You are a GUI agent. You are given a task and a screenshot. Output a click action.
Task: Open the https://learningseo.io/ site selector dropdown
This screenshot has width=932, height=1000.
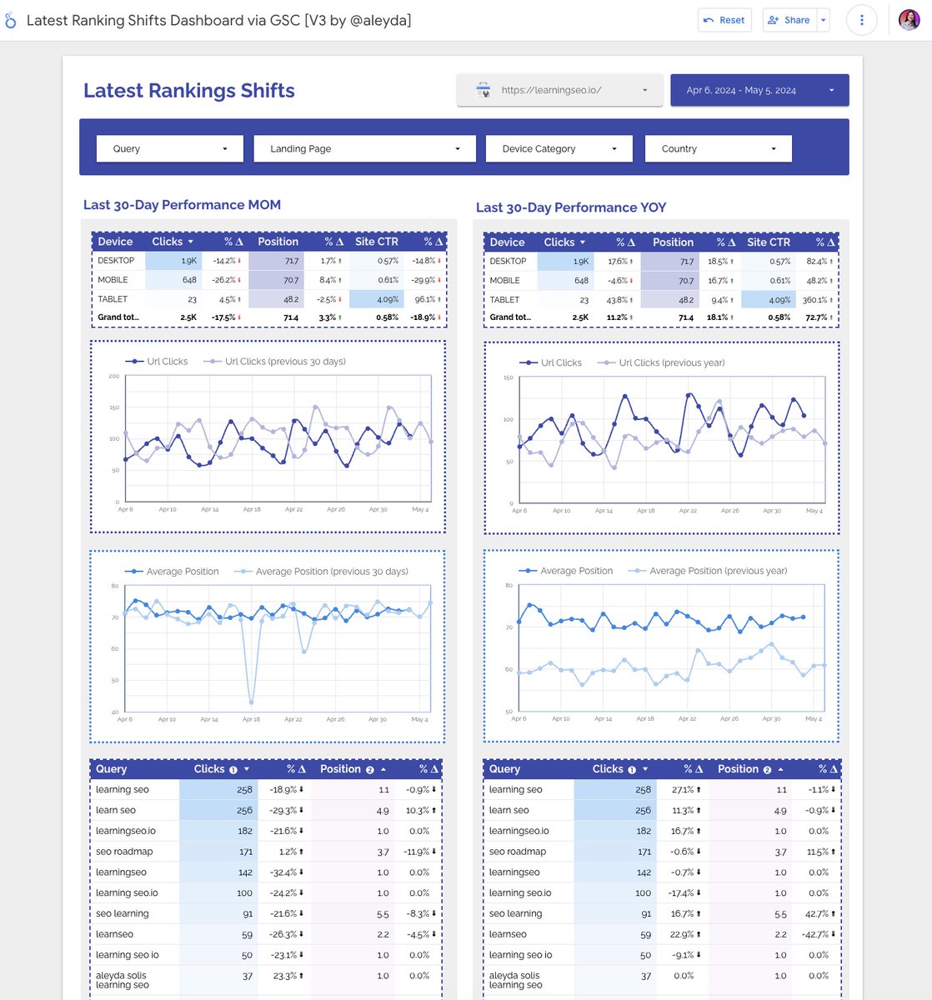[x=559, y=90]
